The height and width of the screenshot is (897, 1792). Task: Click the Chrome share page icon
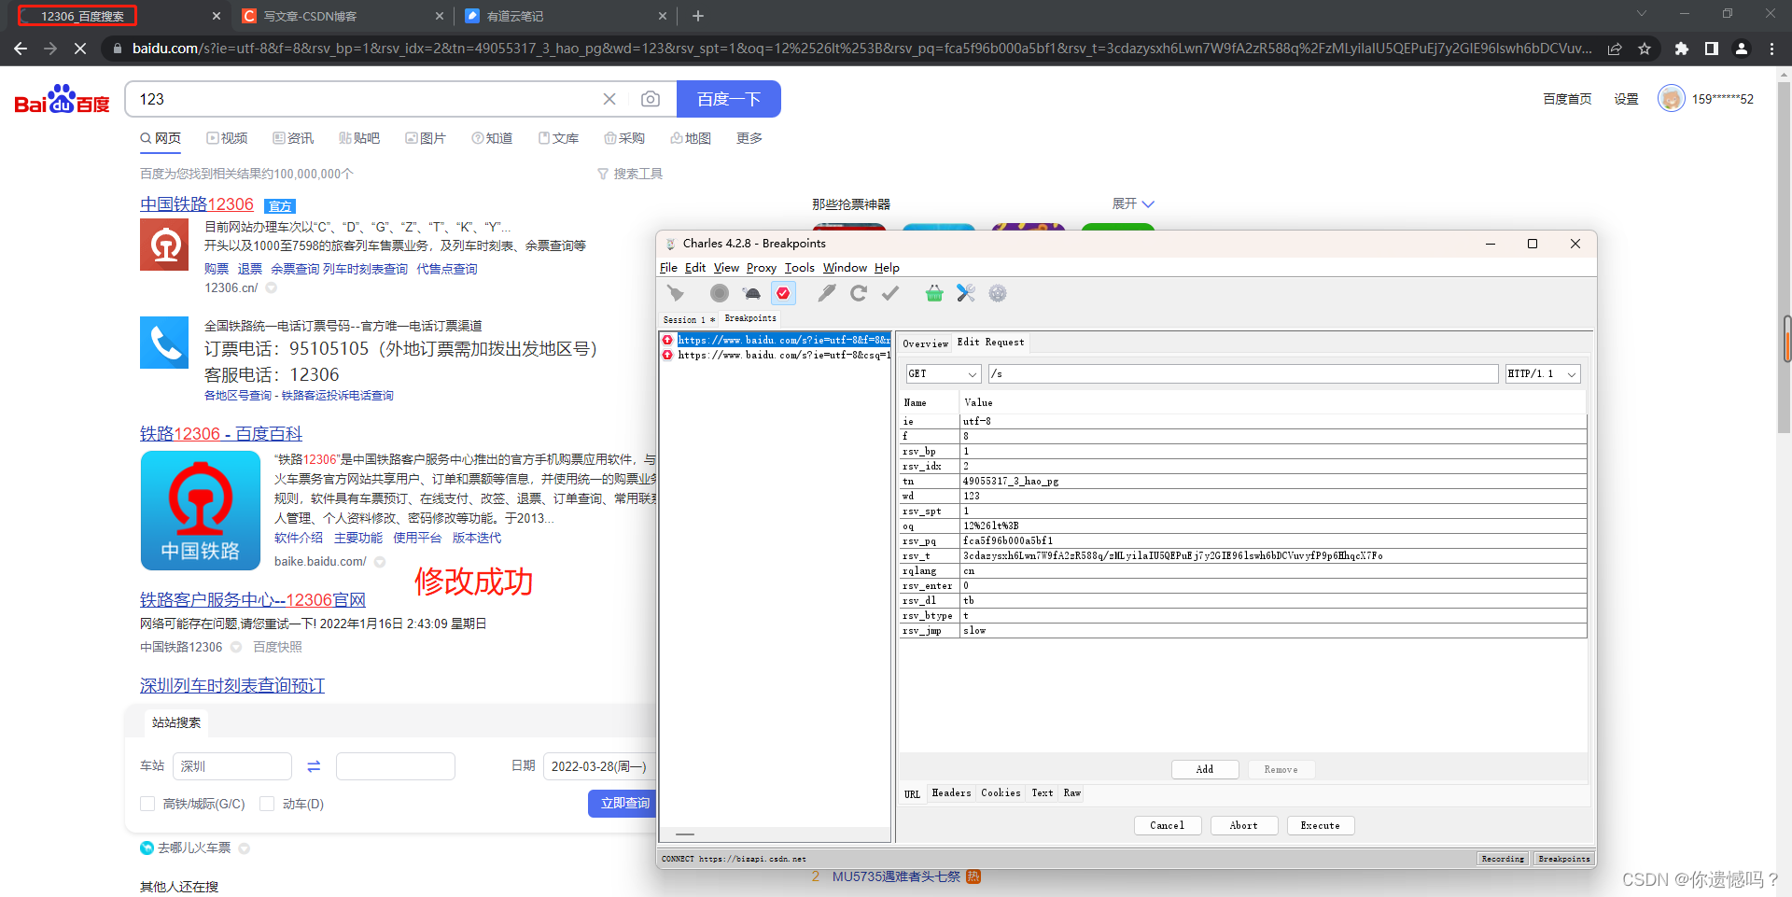pyautogui.click(x=1615, y=49)
